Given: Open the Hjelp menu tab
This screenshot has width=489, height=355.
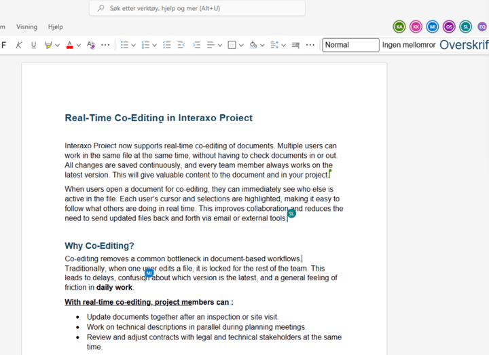Looking at the screenshot, I should 55,27.
